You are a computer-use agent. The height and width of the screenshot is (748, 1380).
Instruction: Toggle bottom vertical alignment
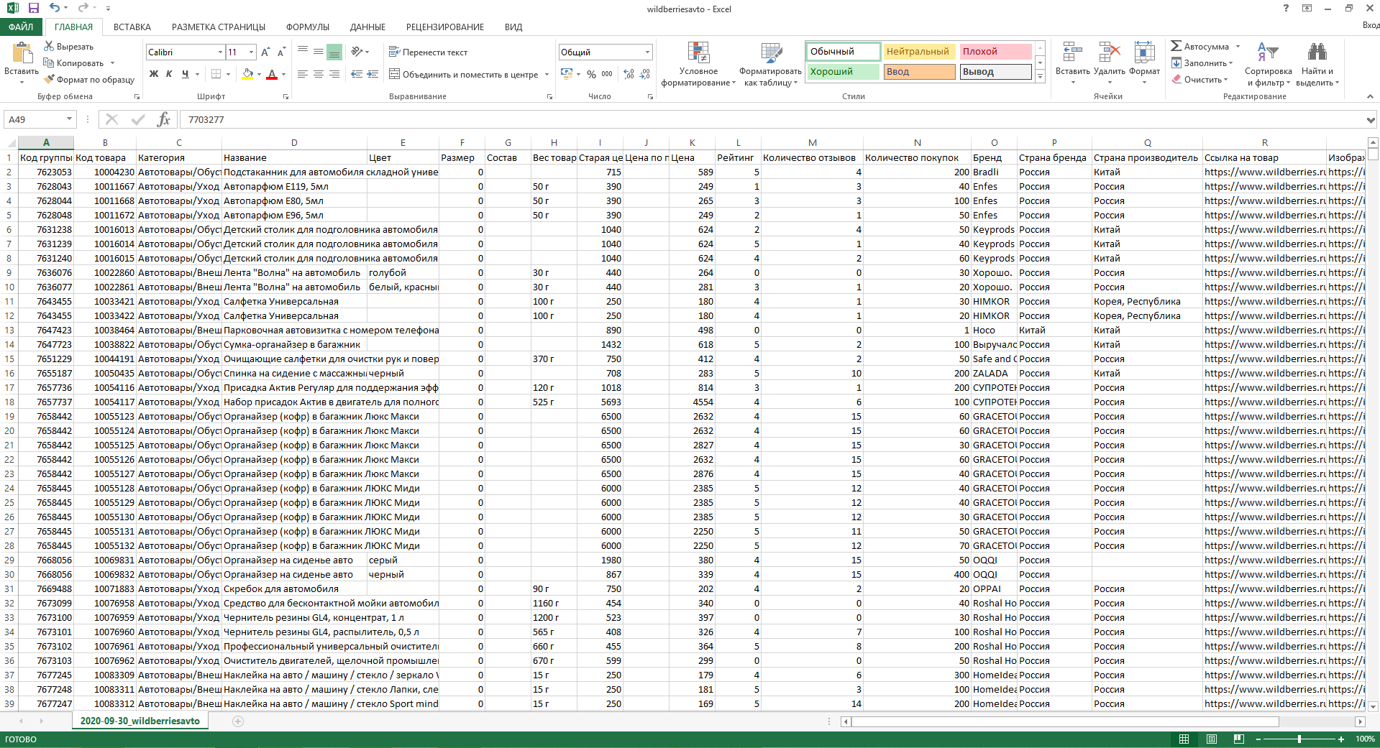tap(334, 52)
